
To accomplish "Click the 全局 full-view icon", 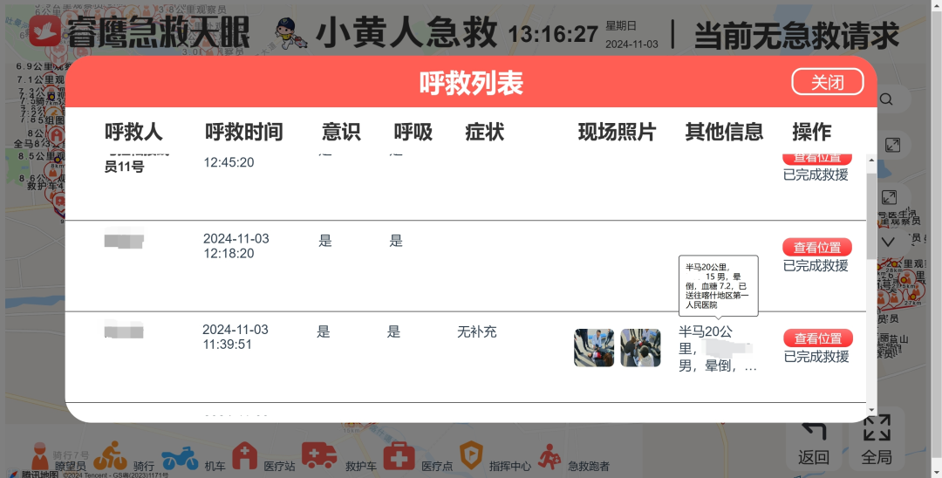I will [877, 428].
